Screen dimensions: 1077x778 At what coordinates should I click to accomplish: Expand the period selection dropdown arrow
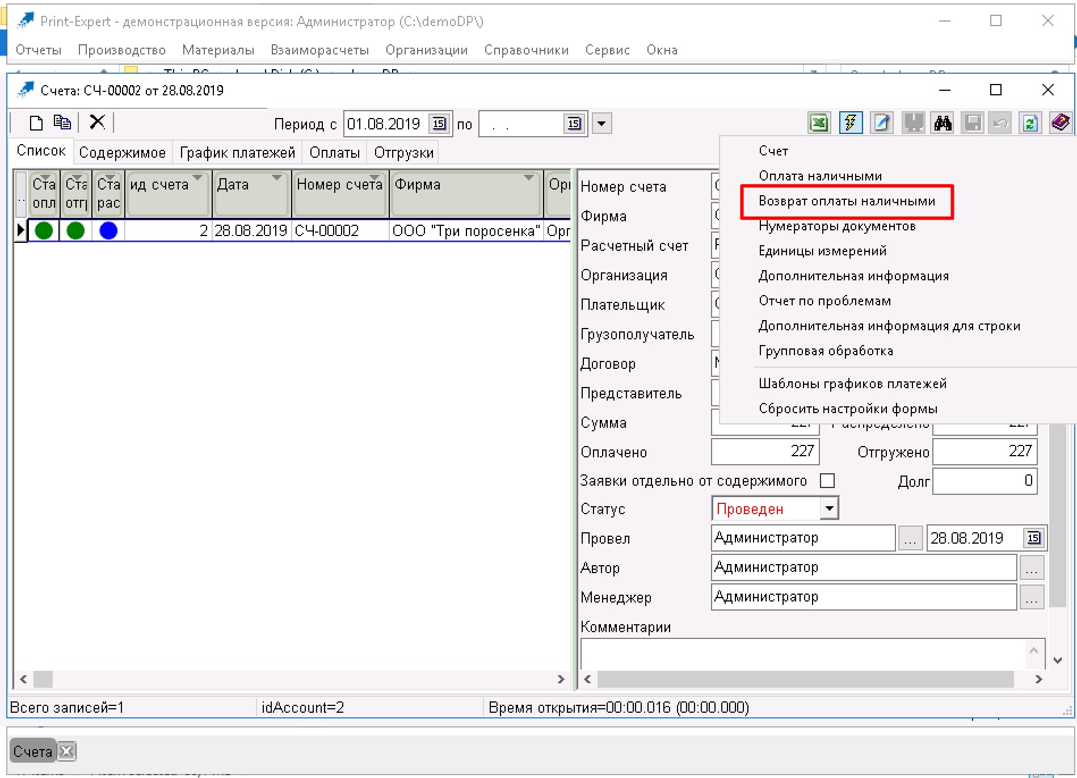[x=602, y=123]
